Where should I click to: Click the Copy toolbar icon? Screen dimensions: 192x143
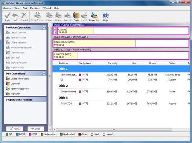pos(76,17)
